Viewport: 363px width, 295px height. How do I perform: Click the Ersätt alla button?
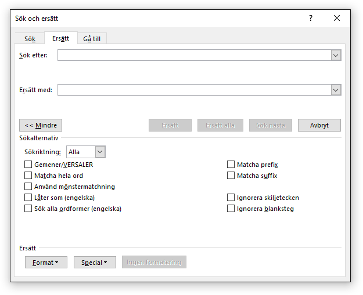pyautogui.click(x=220, y=125)
